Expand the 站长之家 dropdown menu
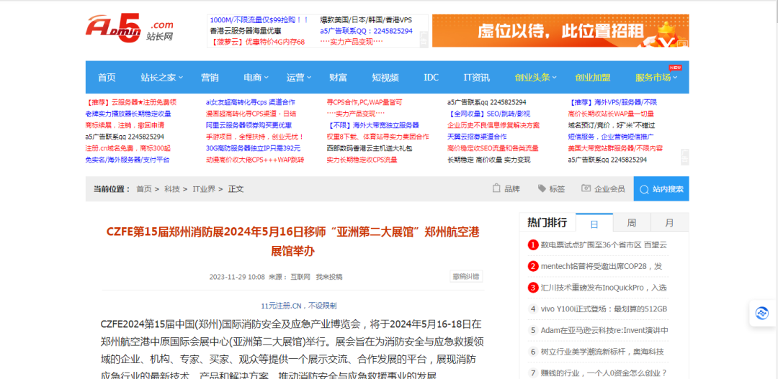The width and height of the screenshot is (778, 379). coord(161,78)
